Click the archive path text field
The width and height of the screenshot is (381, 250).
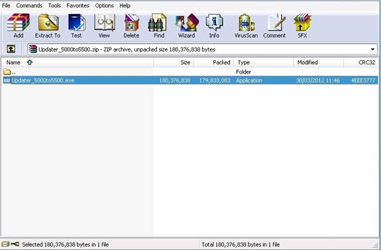pos(202,50)
